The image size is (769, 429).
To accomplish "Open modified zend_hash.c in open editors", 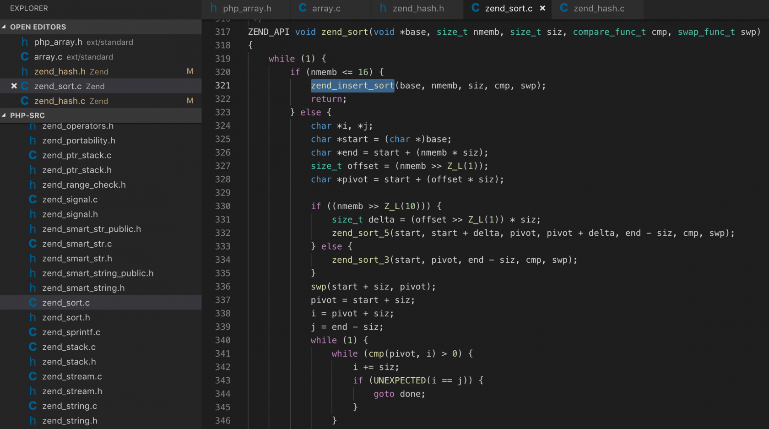I will tap(101, 101).
